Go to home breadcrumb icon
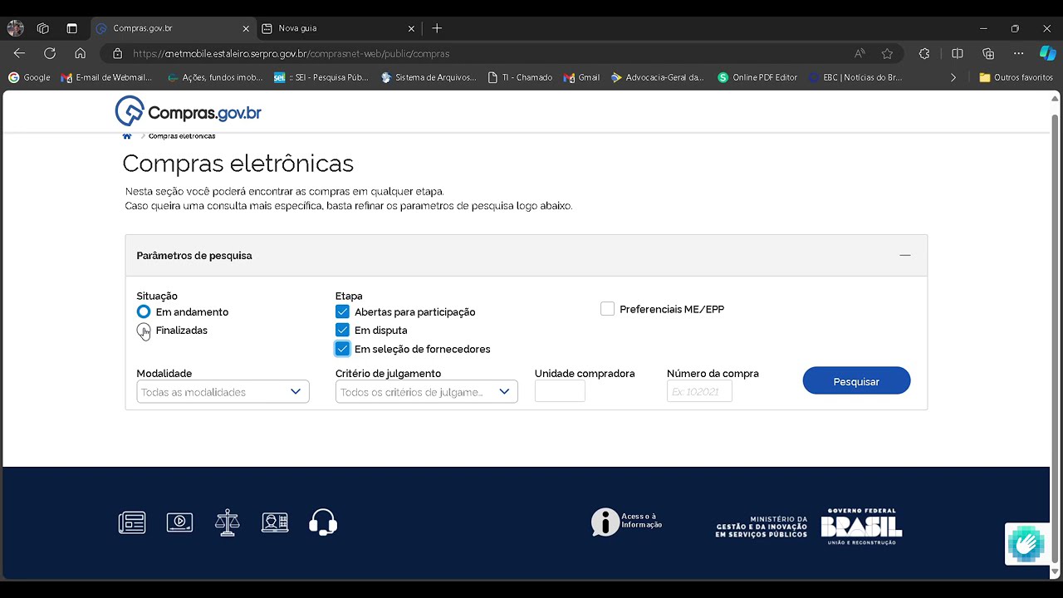The height and width of the screenshot is (598, 1063). coord(127,136)
